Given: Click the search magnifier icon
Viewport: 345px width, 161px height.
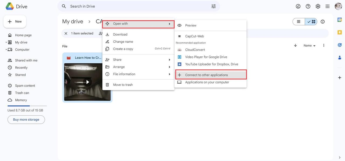Looking at the screenshot, I should tap(64, 6).
